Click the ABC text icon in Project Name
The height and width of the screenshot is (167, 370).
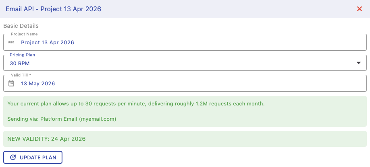coord(11,42)
